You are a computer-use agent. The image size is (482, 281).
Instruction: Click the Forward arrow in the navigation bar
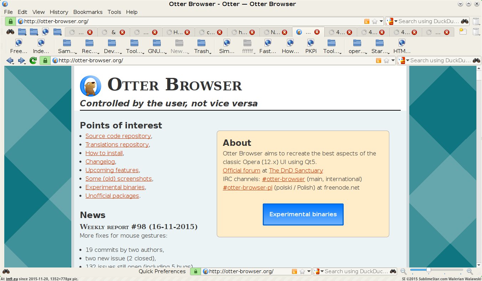click(x=21, y=60)
